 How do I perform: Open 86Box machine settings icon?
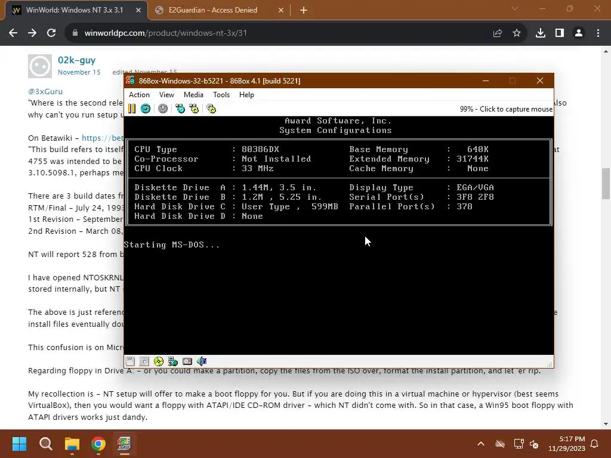pos(211,109)
